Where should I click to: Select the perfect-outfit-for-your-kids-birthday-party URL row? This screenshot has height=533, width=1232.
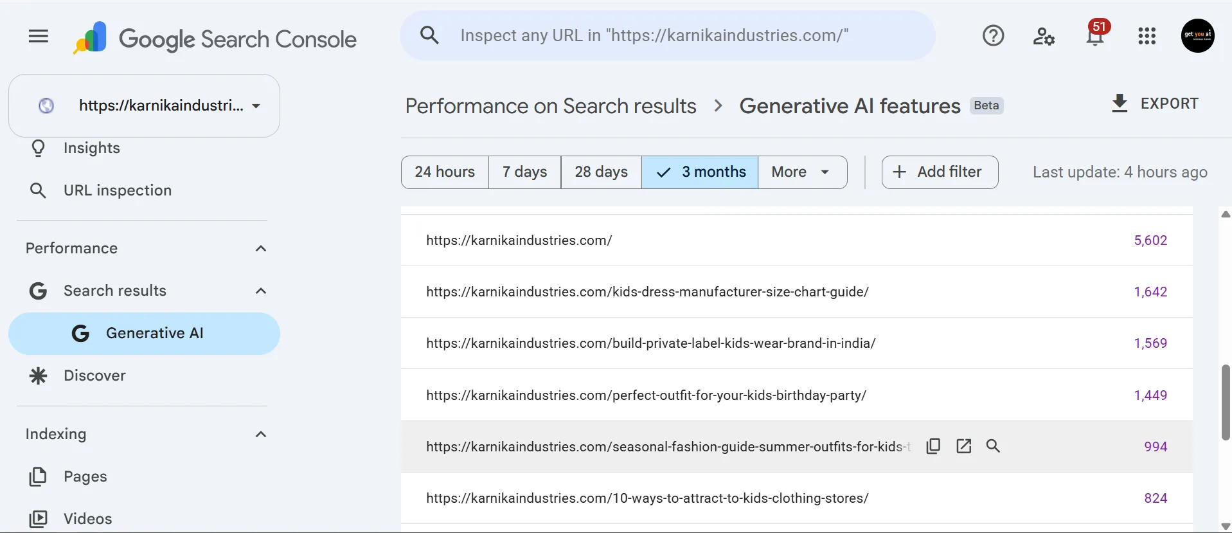(797, 395)
